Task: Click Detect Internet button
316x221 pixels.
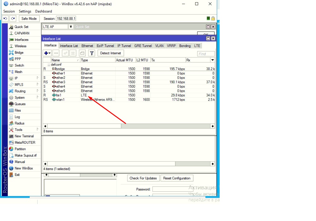Action: click(x=111, y=53)
